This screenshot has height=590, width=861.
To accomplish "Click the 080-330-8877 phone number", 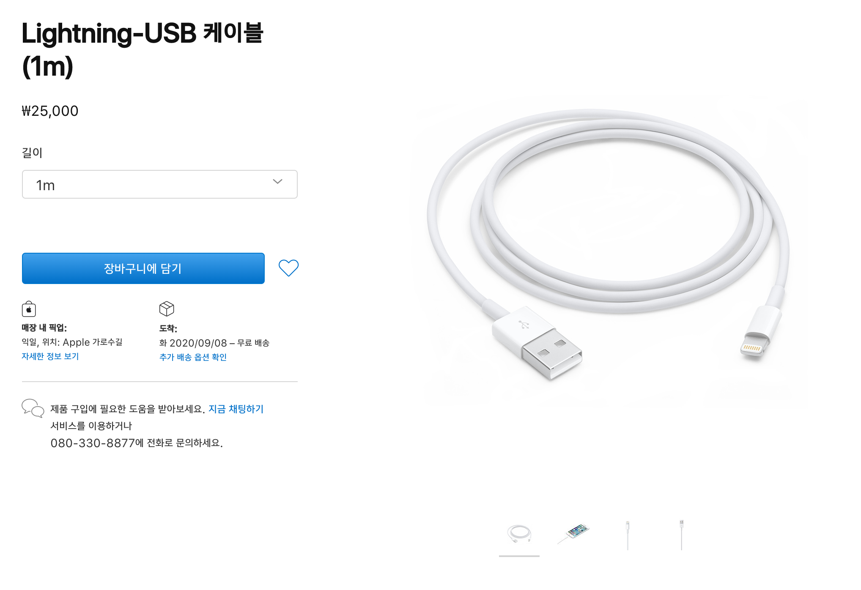I will tap(93, 443).
